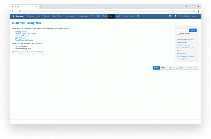Image resolution: width=211 pixels, height=139 pixels.
Task: Click the Attach button
Action: (164, 68)
